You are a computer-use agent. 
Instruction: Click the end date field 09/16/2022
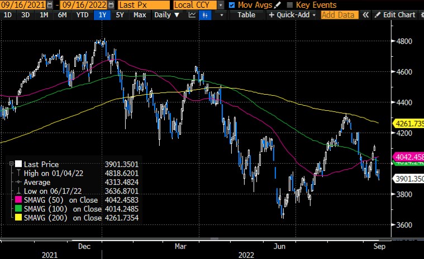click(84, 5)
